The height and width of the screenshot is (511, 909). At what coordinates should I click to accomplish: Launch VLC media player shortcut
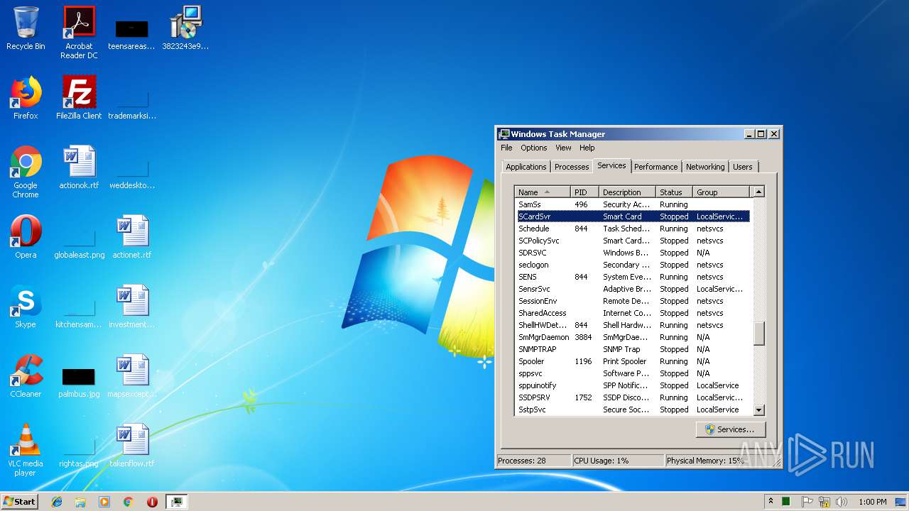pos(26,450)
